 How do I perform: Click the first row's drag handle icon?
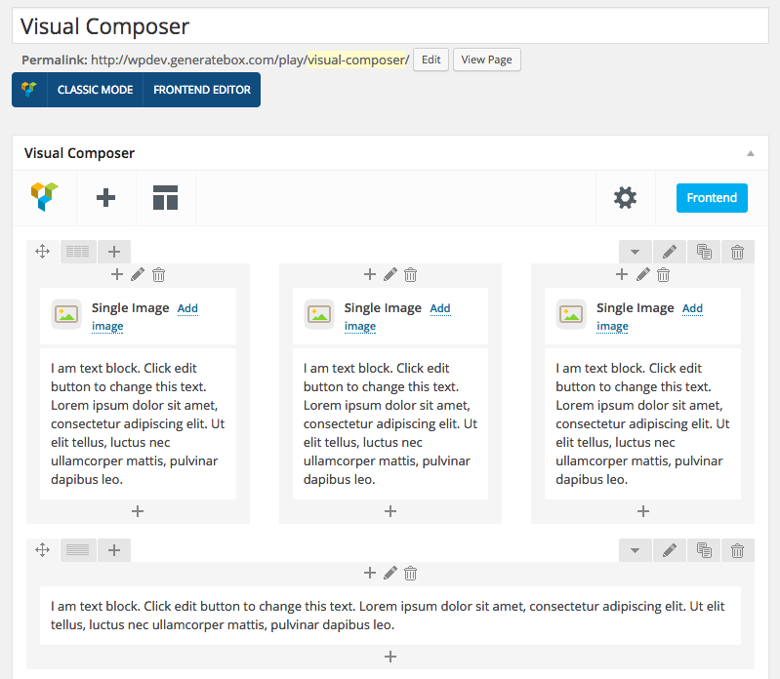[x=42, y=252]
